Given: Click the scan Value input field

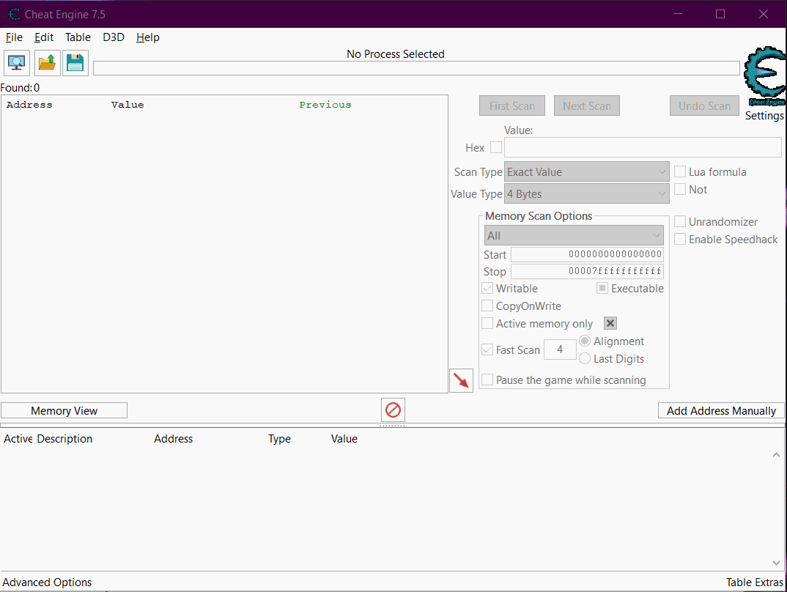Looking at the screenshot, I should pos(643,147).
